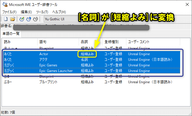Click the register new word toolbar icon

(22, 19)
